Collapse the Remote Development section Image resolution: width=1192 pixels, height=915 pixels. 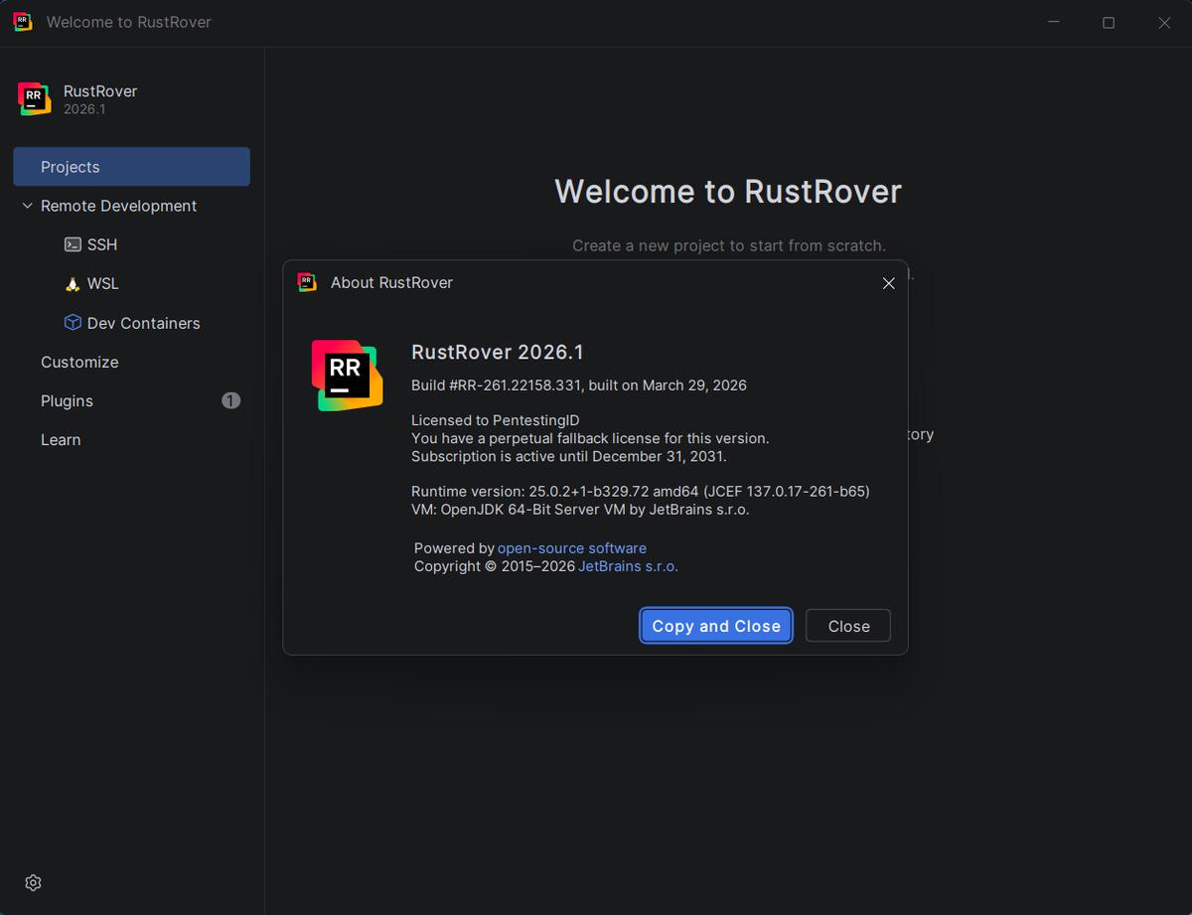click(x=27, y=206)
